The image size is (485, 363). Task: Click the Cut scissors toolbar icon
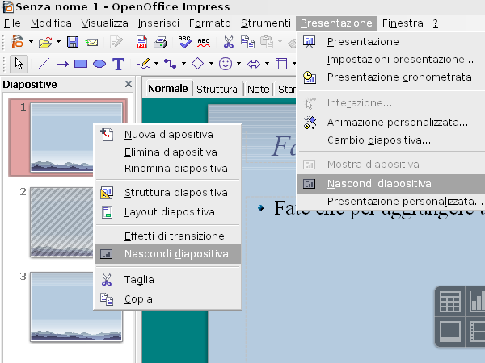pos(228,42)
